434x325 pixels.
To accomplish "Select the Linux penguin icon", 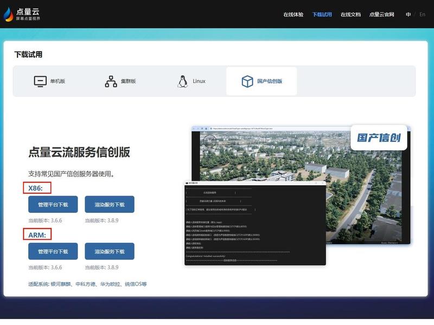I will pyautogui.click(x=182, y=81).
